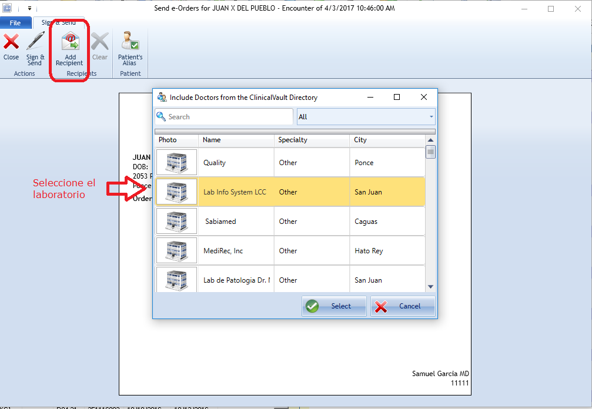
Task: Switch to the Sign & Send tab
Action: point(58,22)
